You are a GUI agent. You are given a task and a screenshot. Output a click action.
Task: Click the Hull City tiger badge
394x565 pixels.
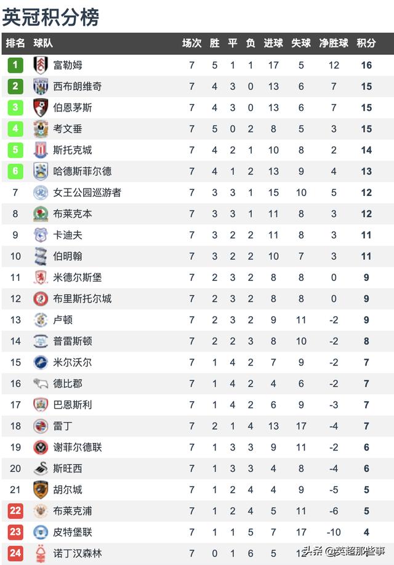41,490
